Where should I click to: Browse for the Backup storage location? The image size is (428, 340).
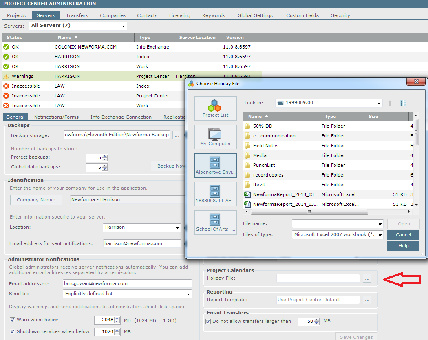(177, 135)
